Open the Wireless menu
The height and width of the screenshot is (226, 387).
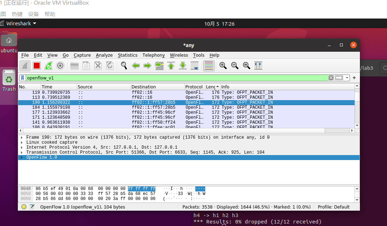179,55
